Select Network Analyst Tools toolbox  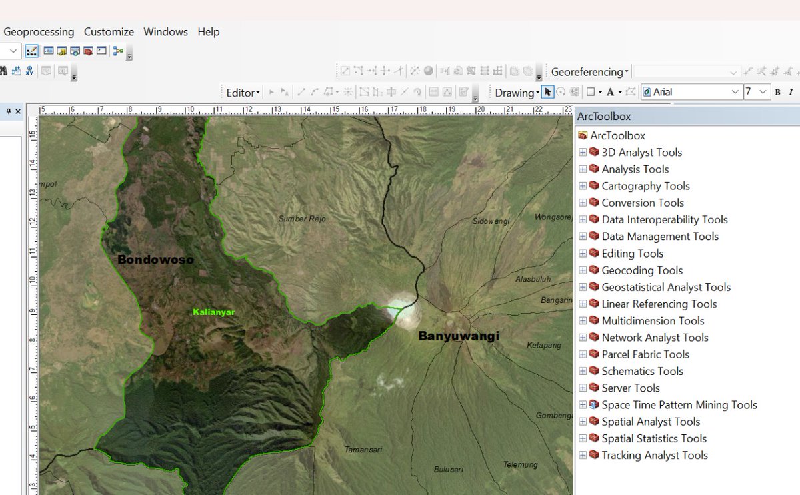tap(655, 338)
